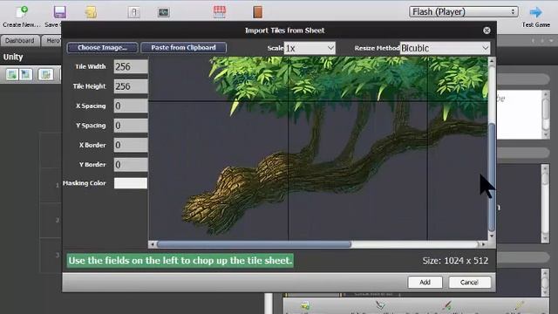The width and height of the screenshot is (558, 314).
Task: Open the Masking Color swatch
Action: pos(131,183)
